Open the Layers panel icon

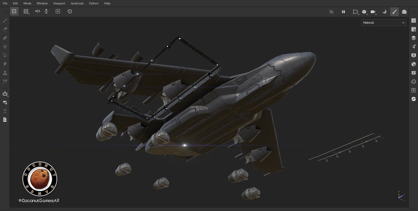pos(413,38)
